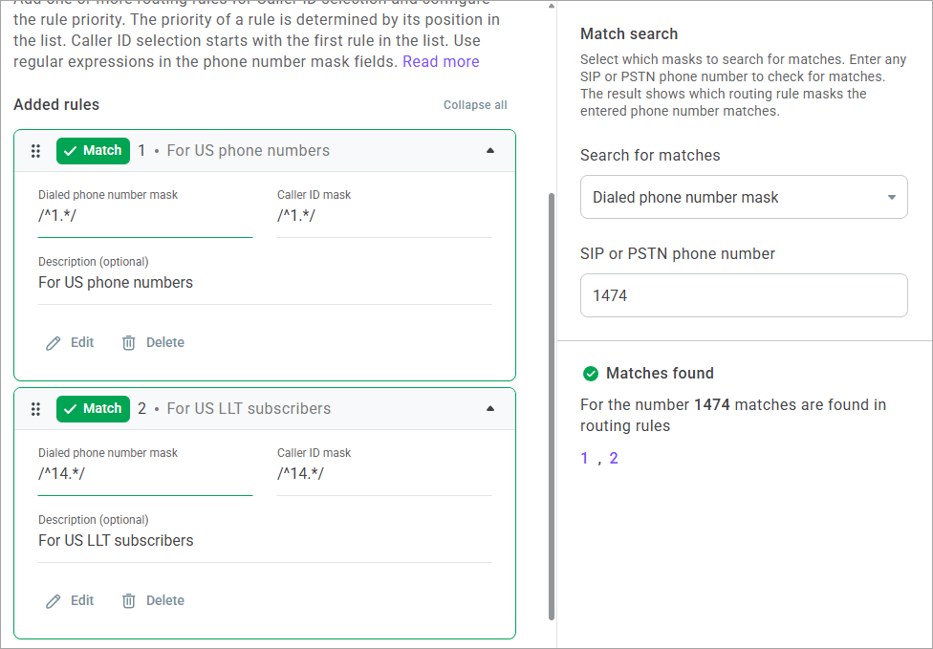933x649 pixels.
Task: Click trash Delete icon for US LLT subscribers rule
Action: coord(129,601)
